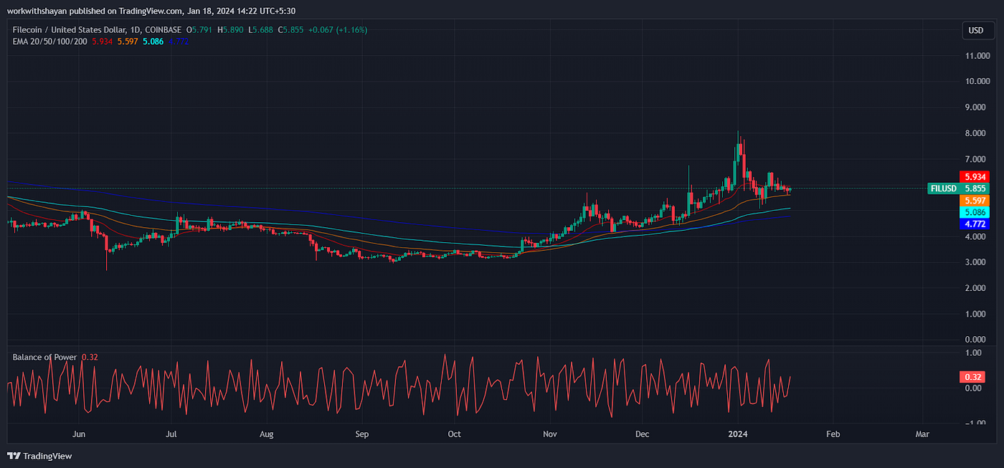Select the orange 5.597 EMA price flag
1004x468 pixels.
point(974,201)
